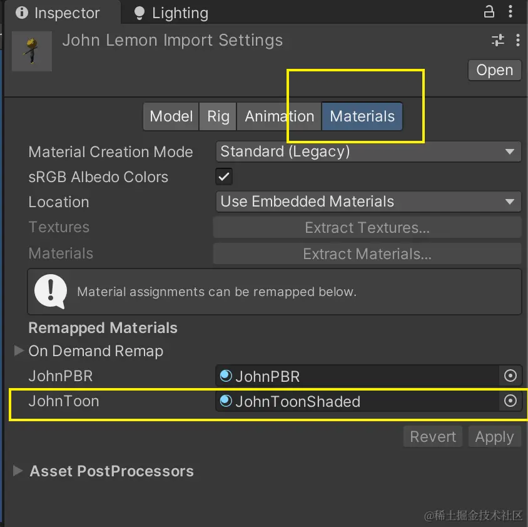Open the asset header three-dot menu

pos(517,41)
